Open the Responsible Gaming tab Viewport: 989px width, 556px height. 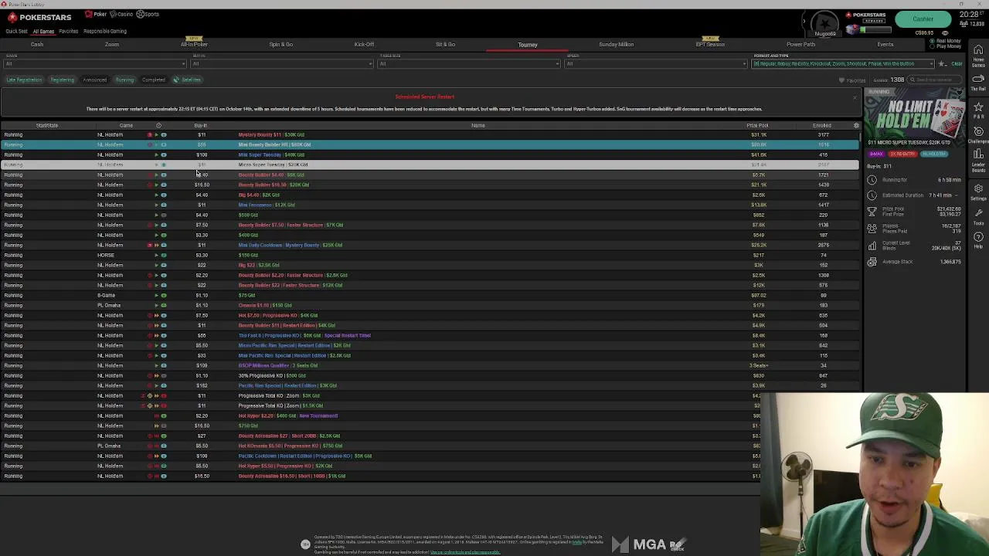point(104,32)
